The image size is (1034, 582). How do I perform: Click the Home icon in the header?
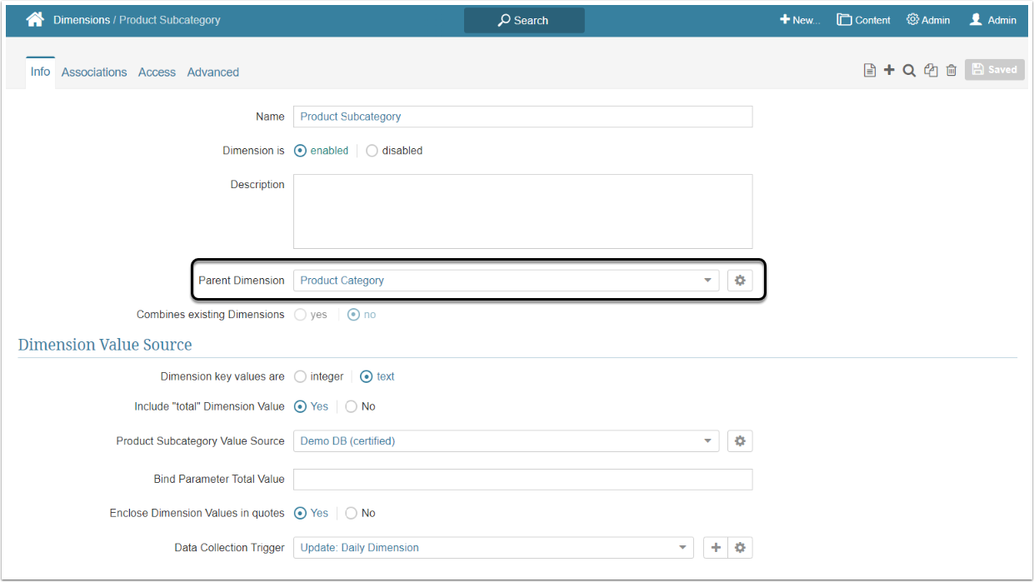pyautogui.click(x=35, y=20)
